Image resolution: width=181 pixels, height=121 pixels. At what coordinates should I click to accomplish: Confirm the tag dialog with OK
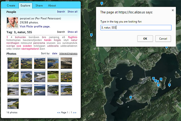tap(145, 39)
